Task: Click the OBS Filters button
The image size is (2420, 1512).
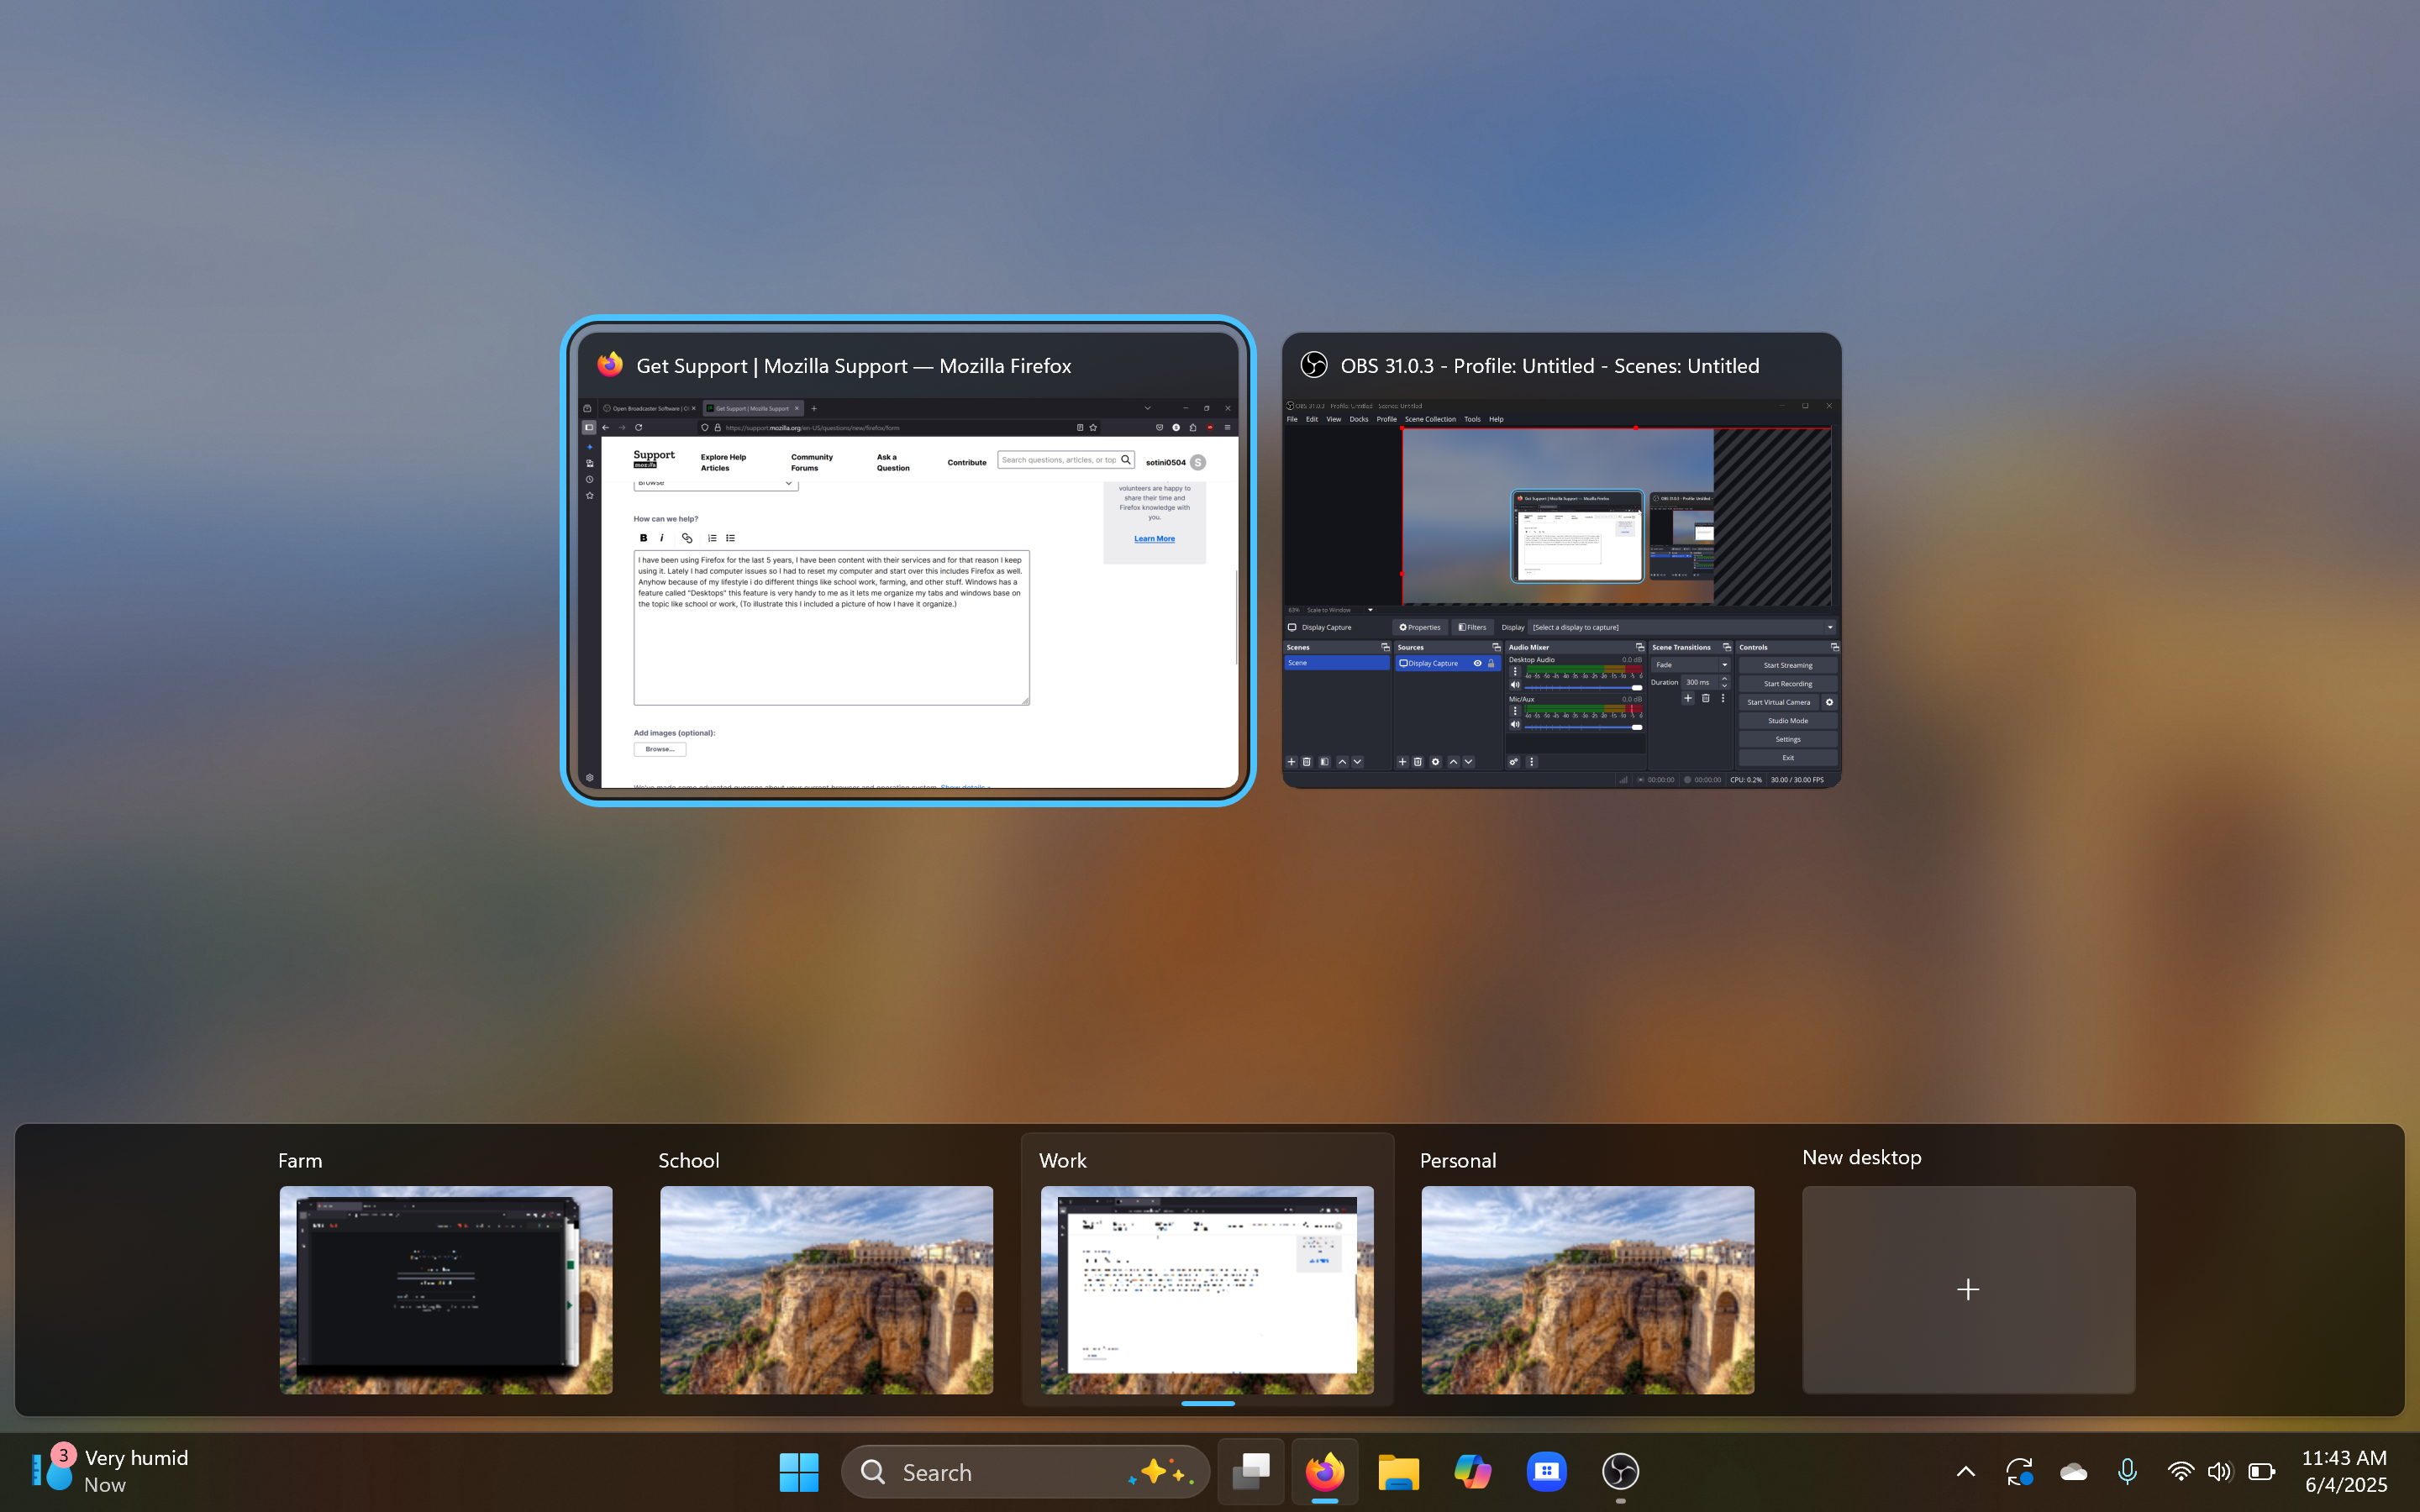Action: pos(1472,627)
